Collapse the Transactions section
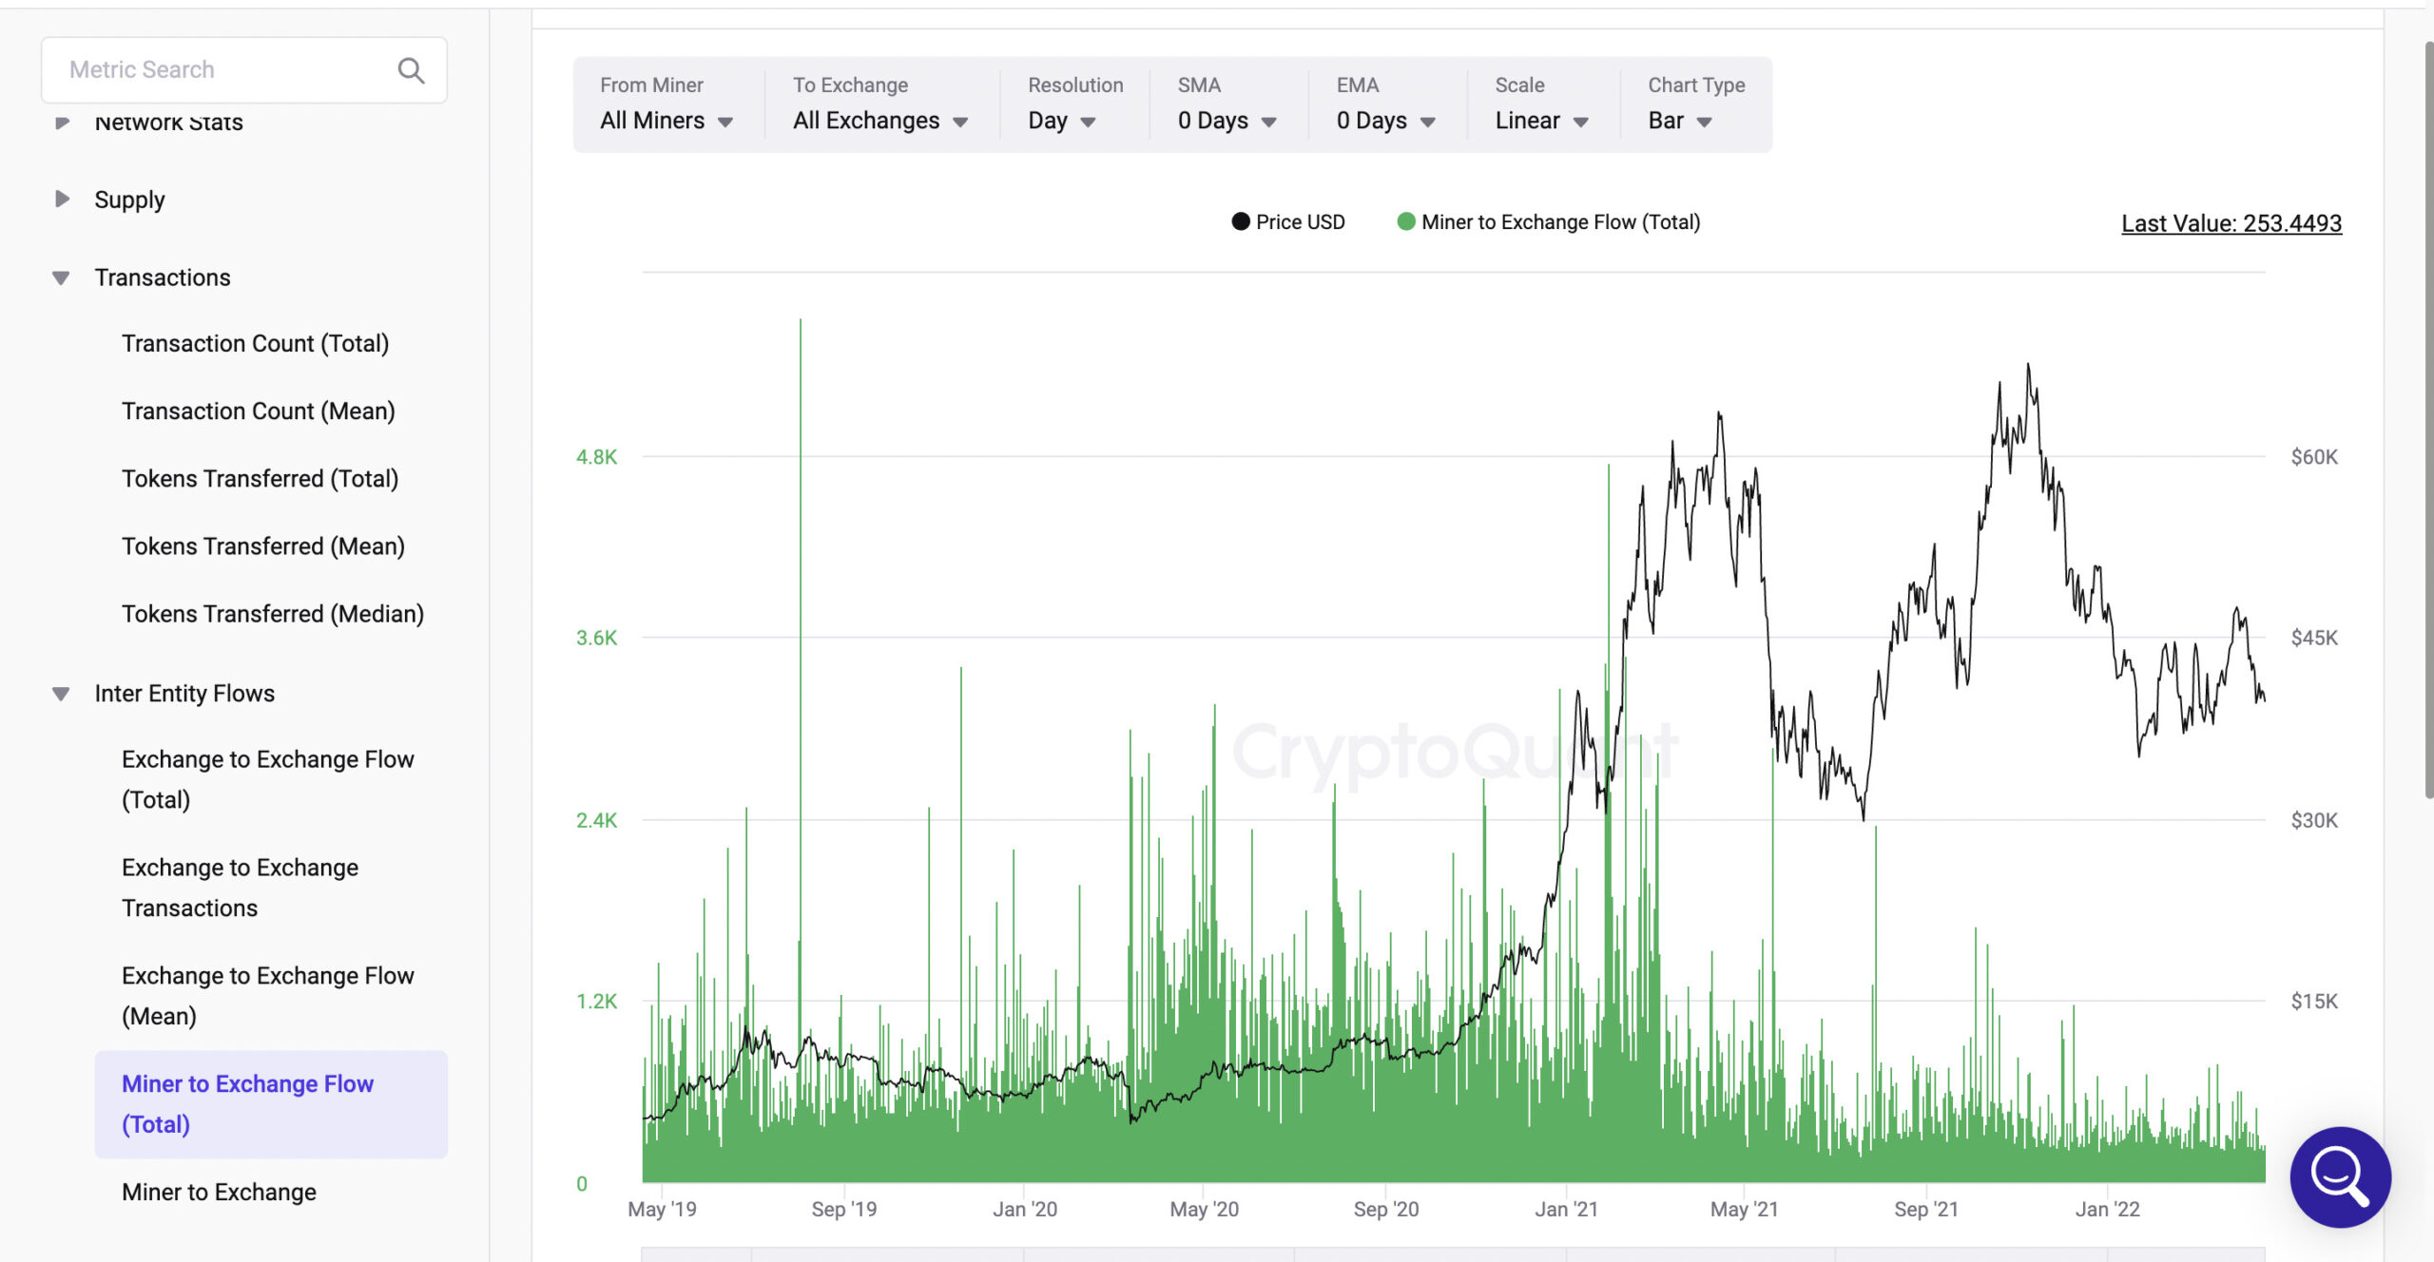This screenshot has height=1262, width=2434. point(61,277)
